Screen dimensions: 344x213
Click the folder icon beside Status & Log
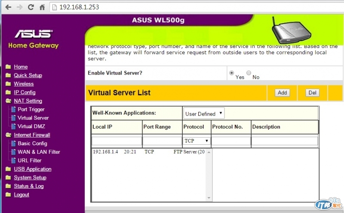[x=8, y=186]
